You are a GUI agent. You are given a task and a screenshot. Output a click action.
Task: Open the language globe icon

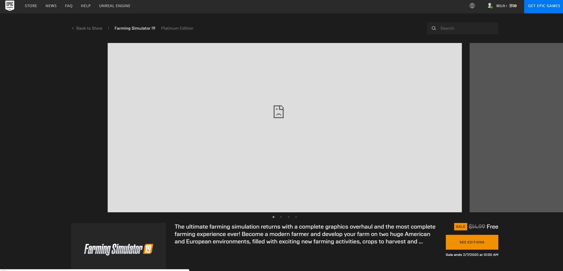coord(472,6)
